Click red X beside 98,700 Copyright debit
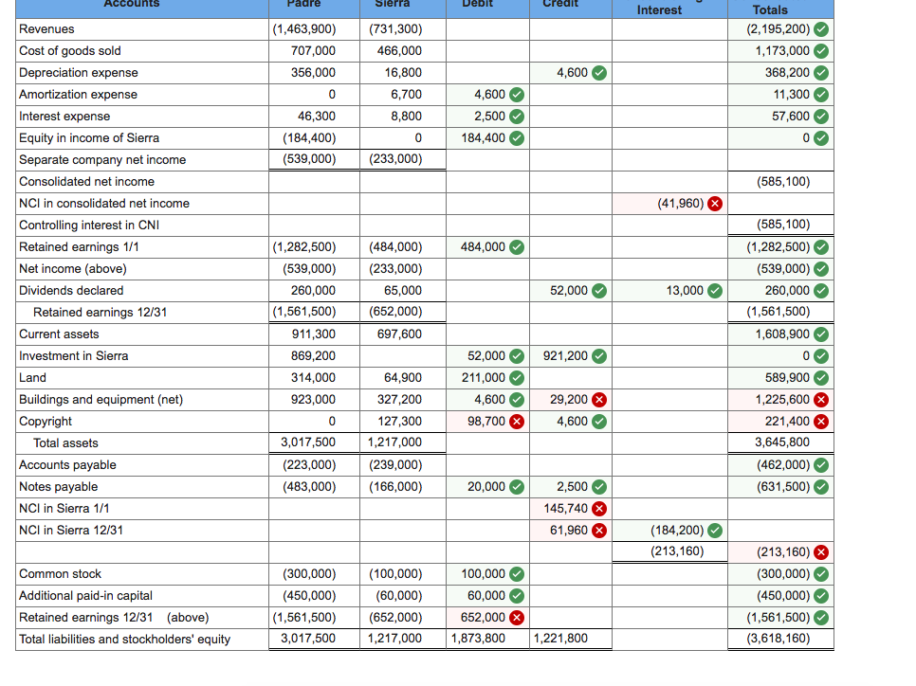 click(517, 422)
